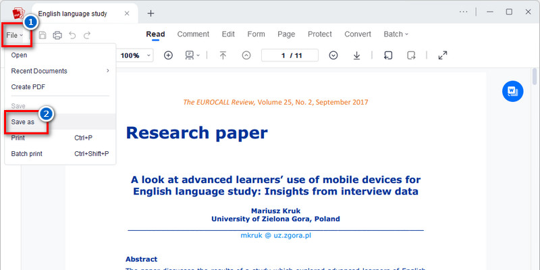Rotate page counterclockwise icon
540x270 pixels.
point(388,55)
